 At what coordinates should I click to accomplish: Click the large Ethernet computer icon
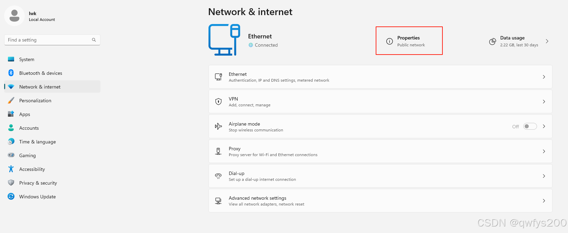click(224, 40)
